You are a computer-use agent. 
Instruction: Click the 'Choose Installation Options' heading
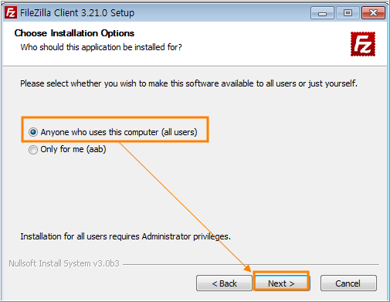click(74, 33)
